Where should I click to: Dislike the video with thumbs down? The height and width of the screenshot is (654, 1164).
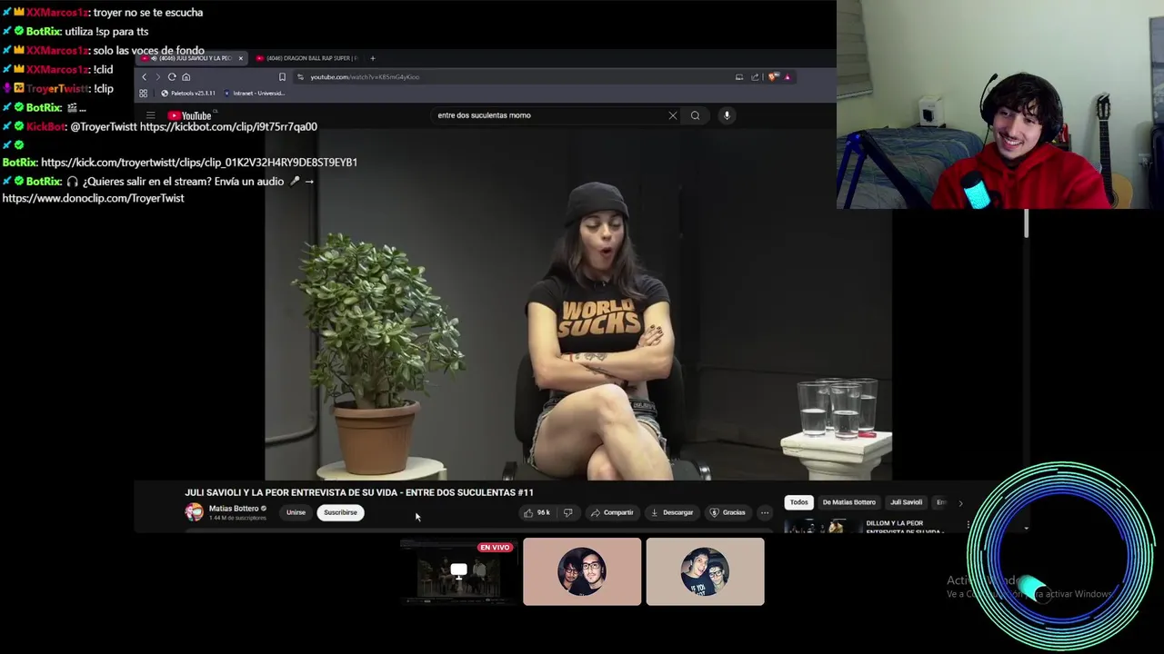(567, 512)
